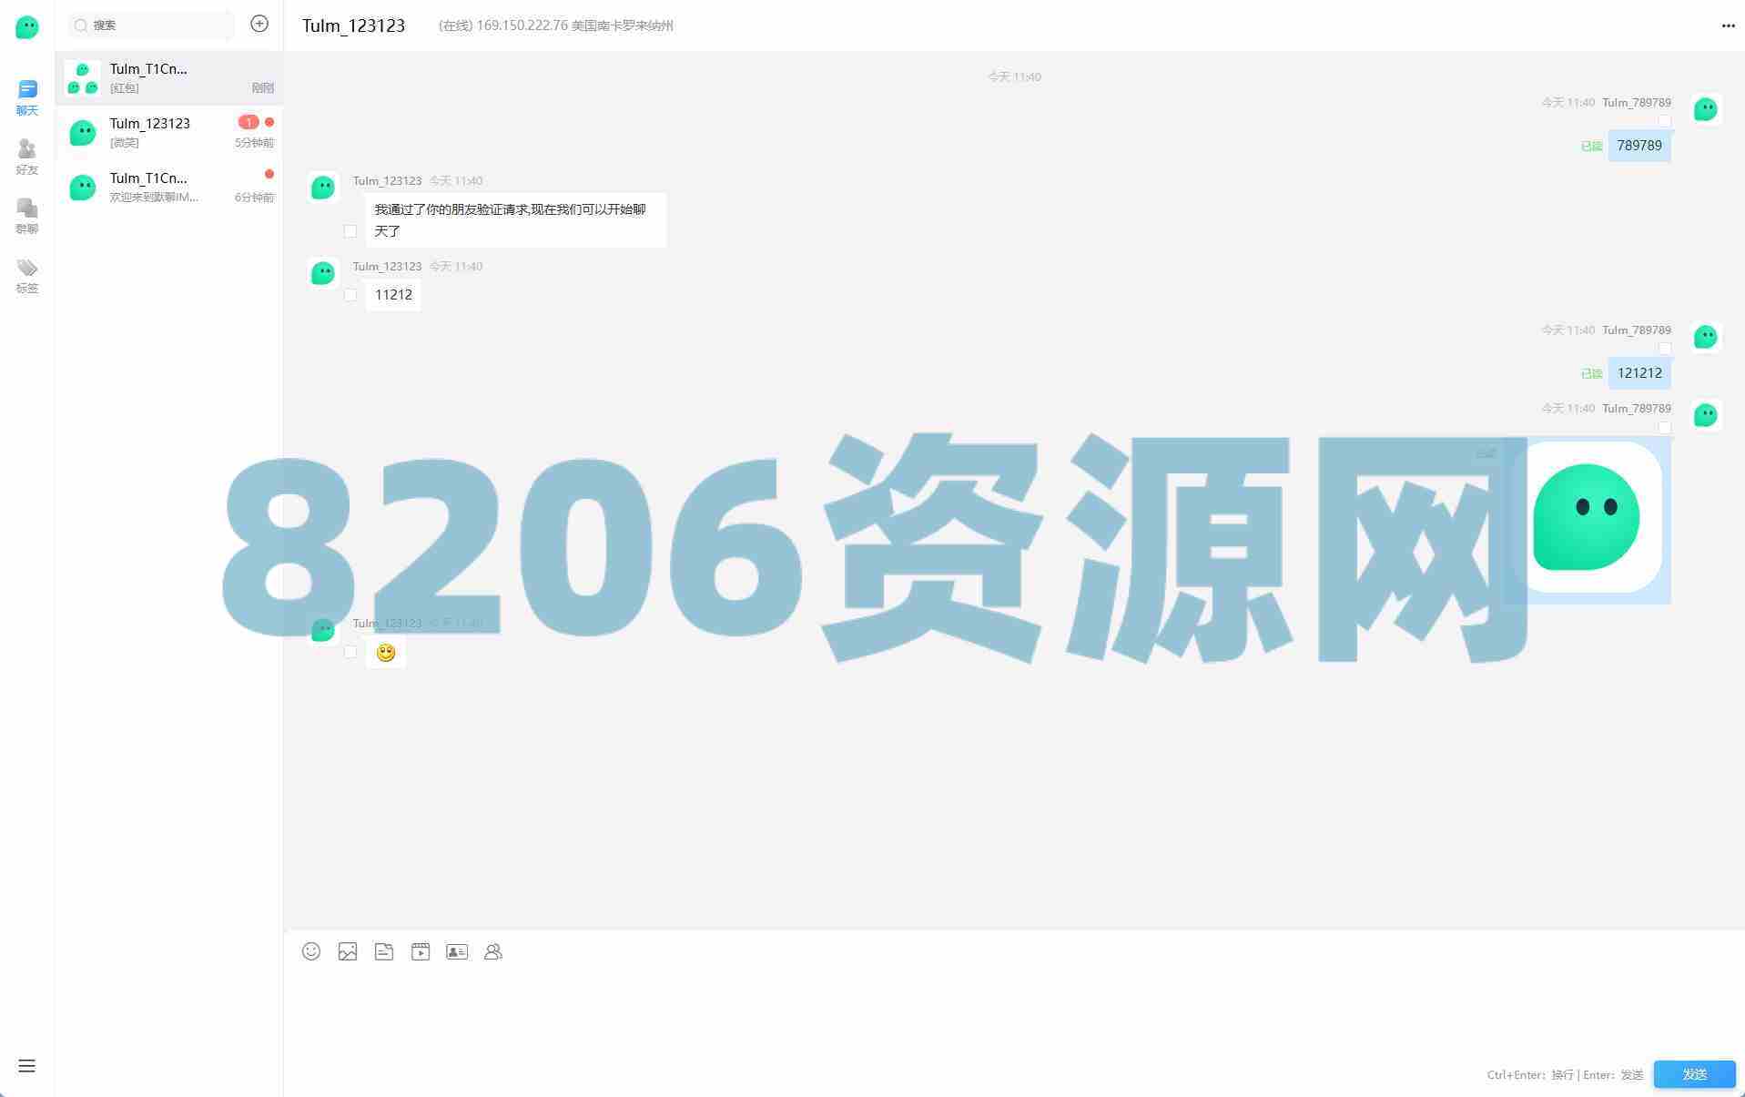Viewport: 1745px width, 1097px height.
Task: Click the two-person icon in message toolbar
Action: point(493,951)
